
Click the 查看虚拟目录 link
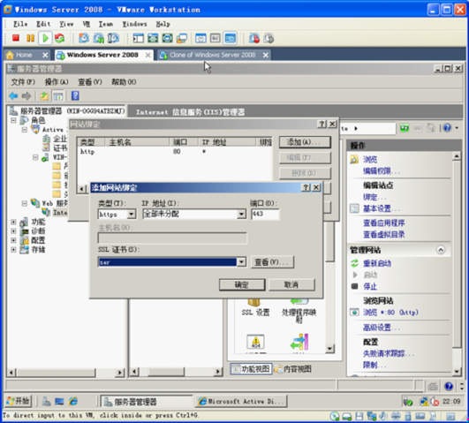383,234
